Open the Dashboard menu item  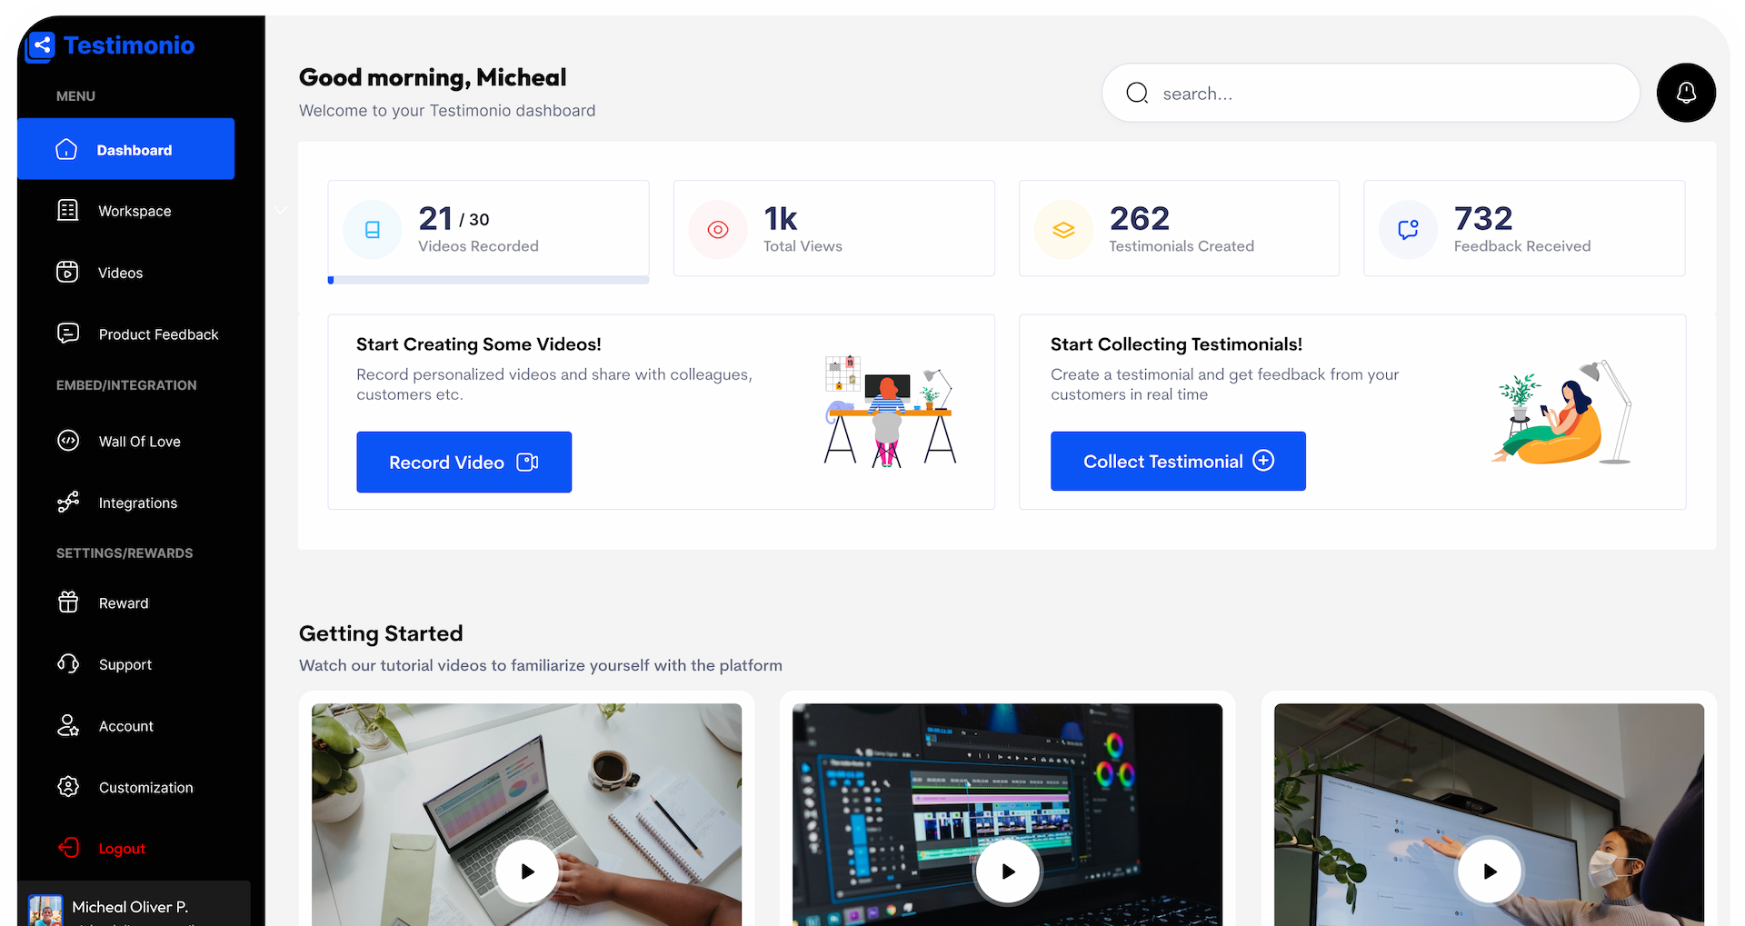(125, 149)
